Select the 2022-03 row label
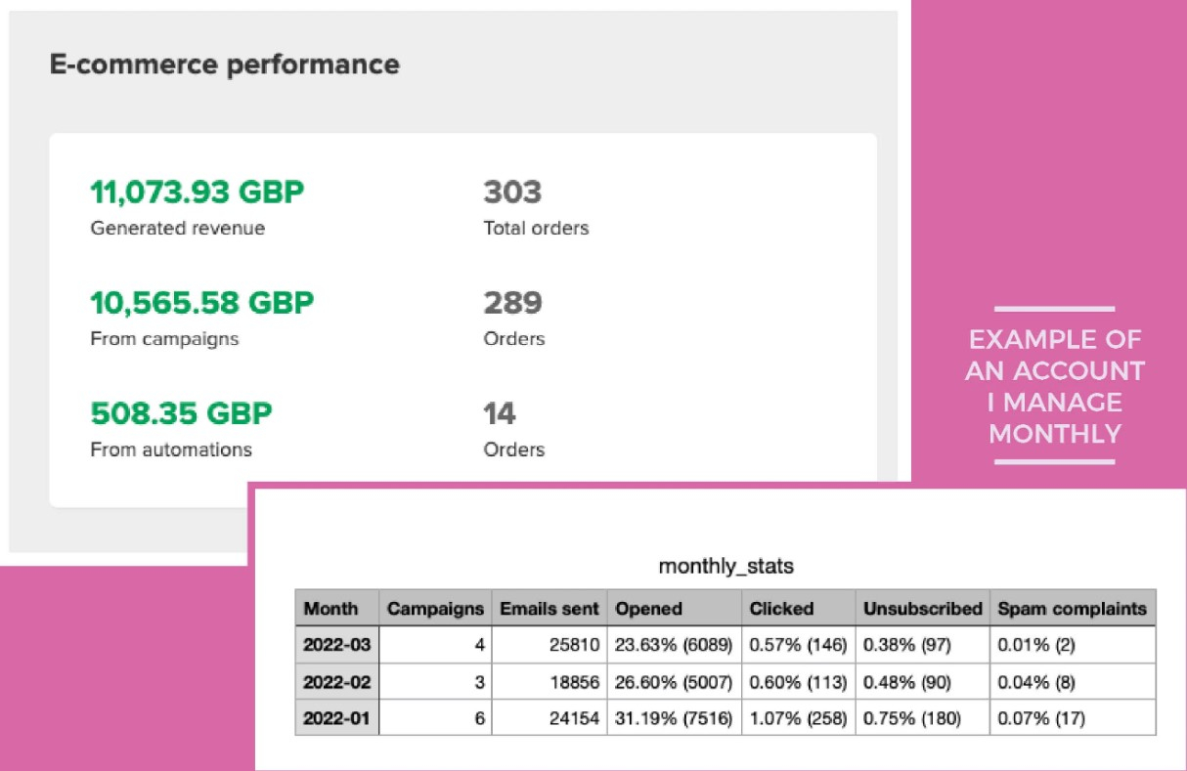 click(337, 644)
